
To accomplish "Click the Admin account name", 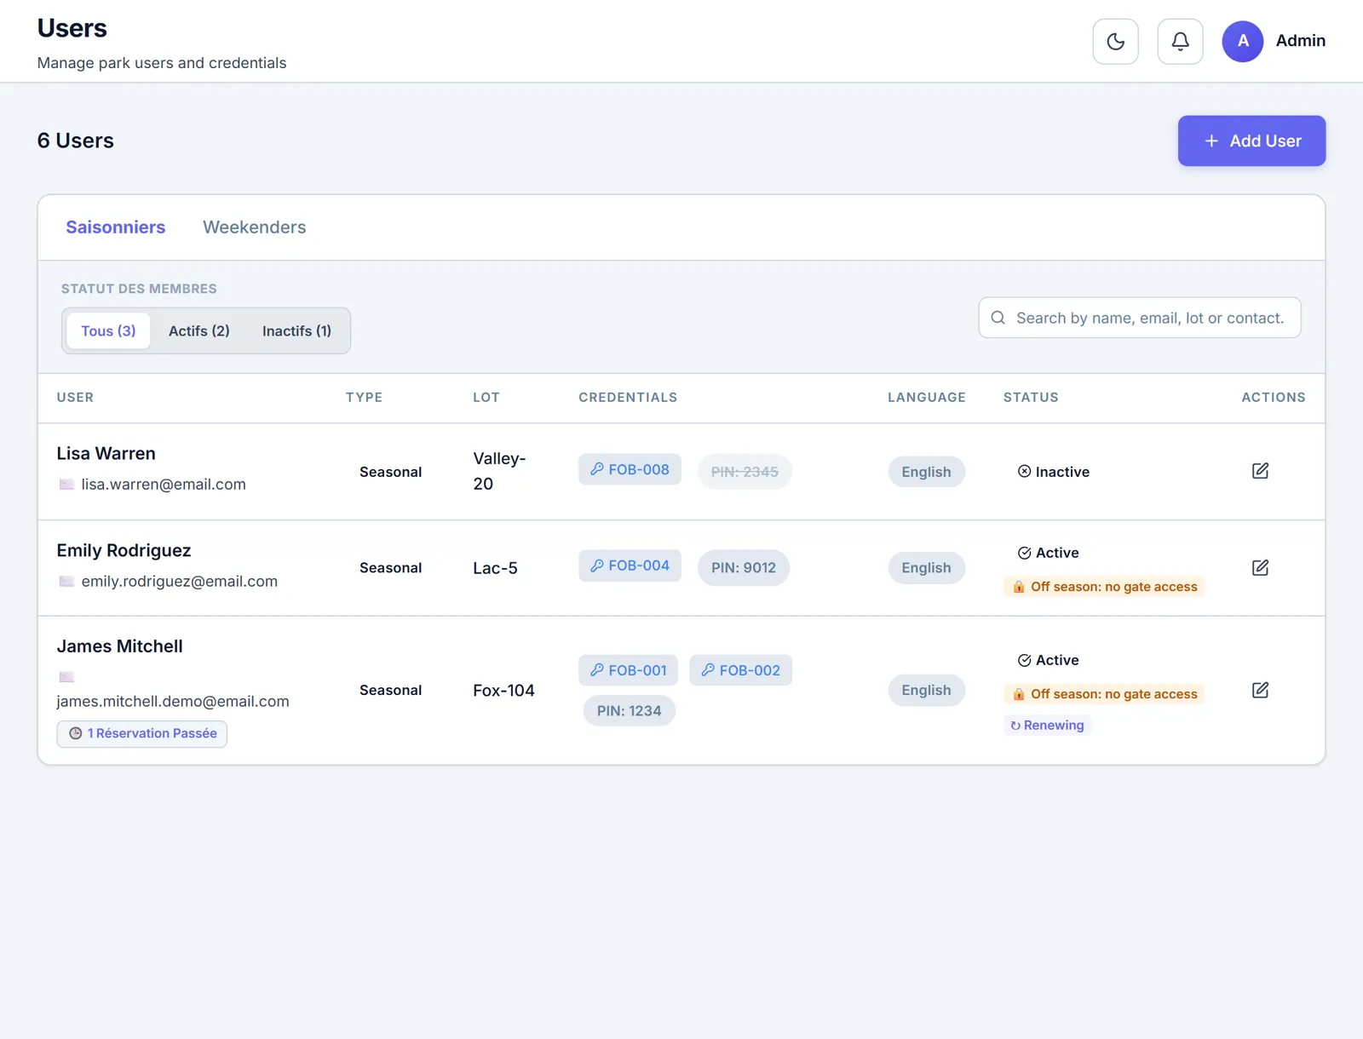I will coord(1300,41).
